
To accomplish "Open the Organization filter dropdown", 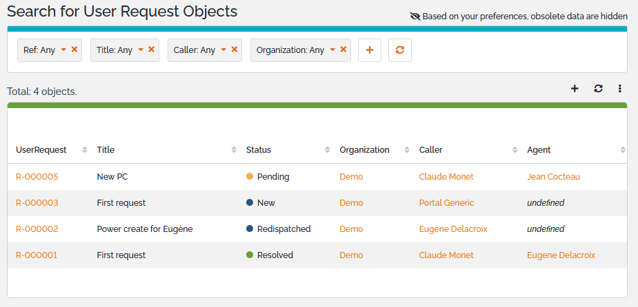I will click(x=332, y=50).
